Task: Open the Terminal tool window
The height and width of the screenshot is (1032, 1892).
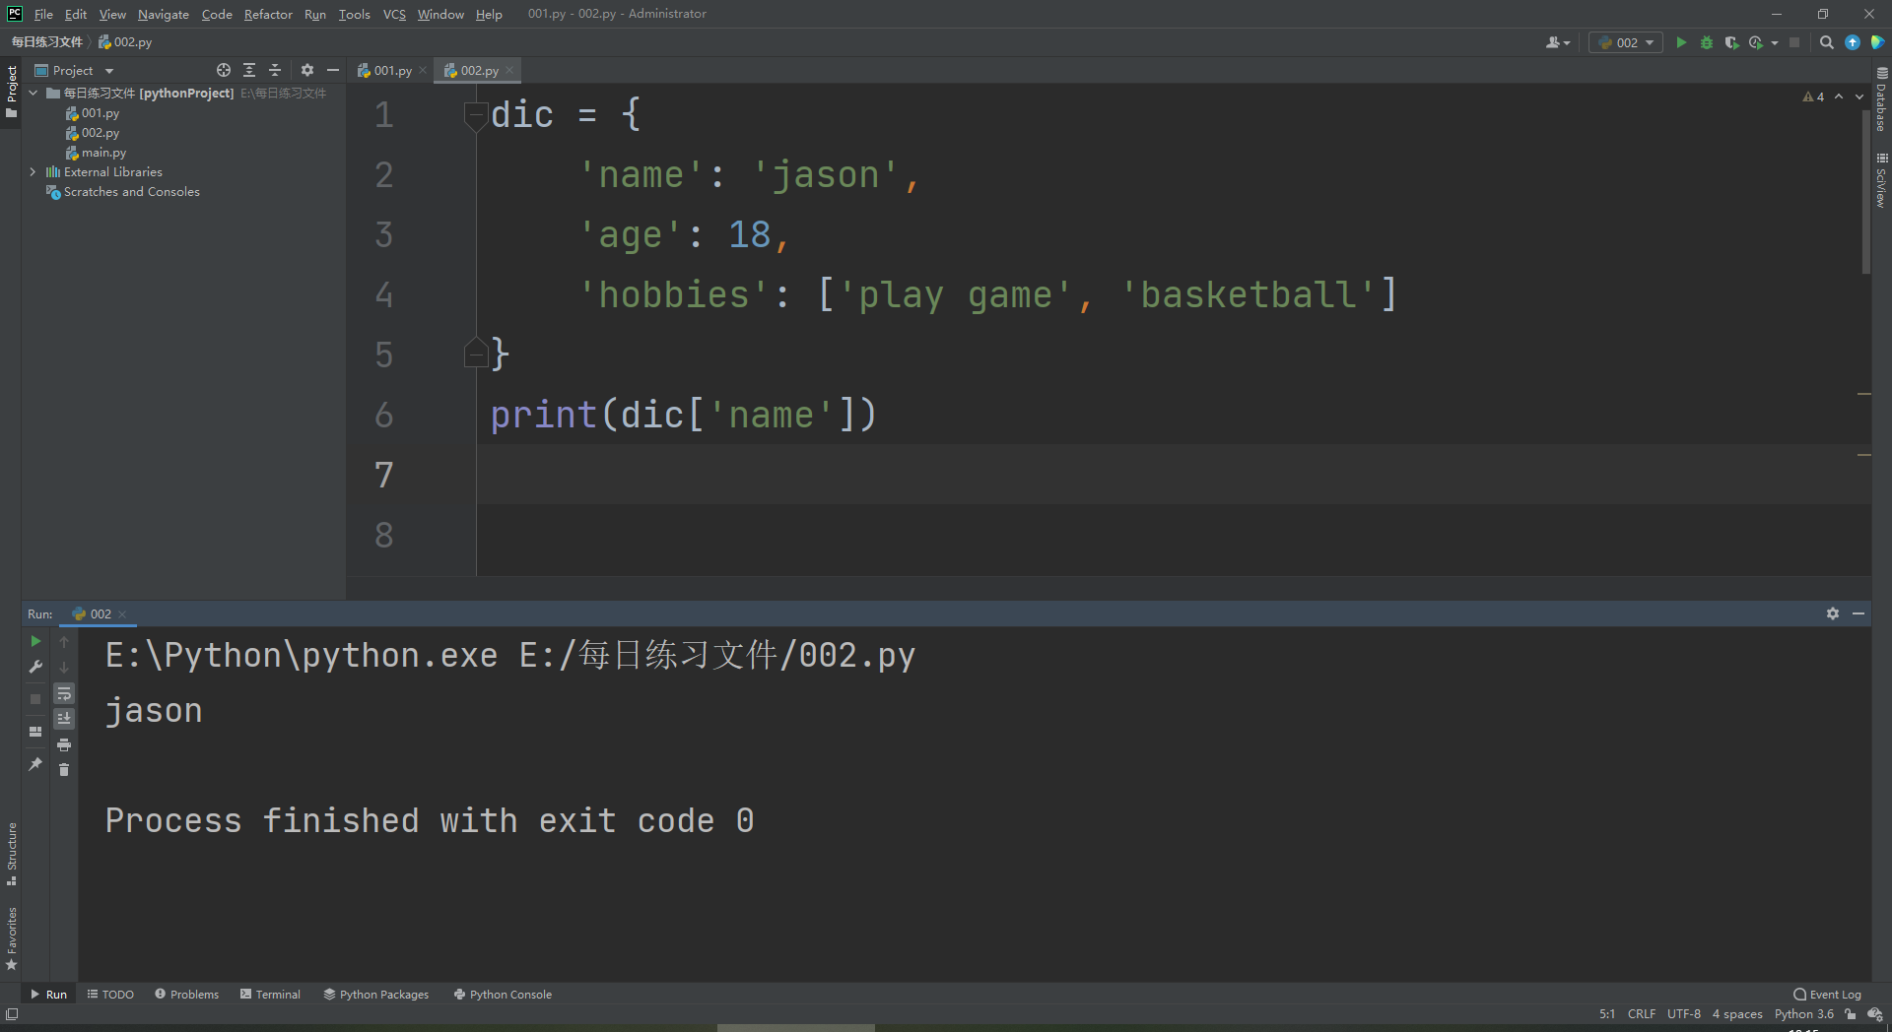Action: [x=270, y=995]
